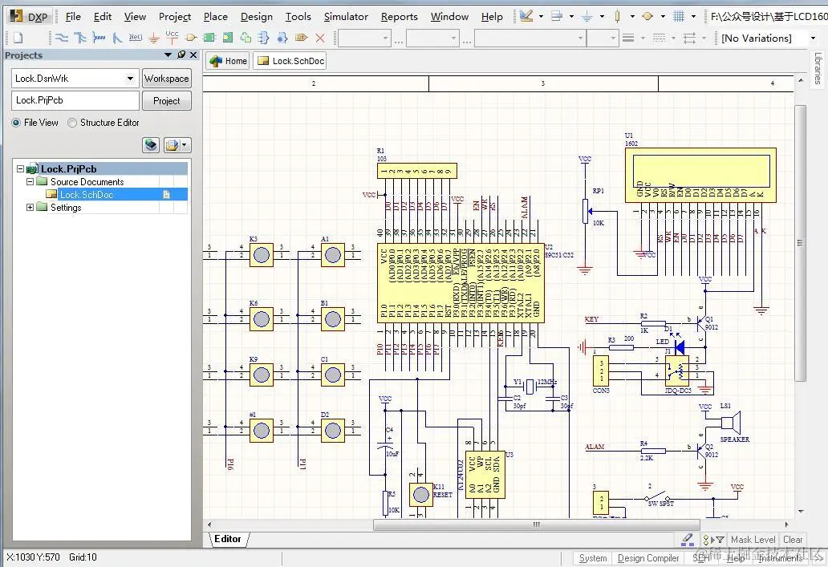The height and width of the screenshot is (567, 828).
Task: Expand the Settings folder
Action: tap(29, 207)
